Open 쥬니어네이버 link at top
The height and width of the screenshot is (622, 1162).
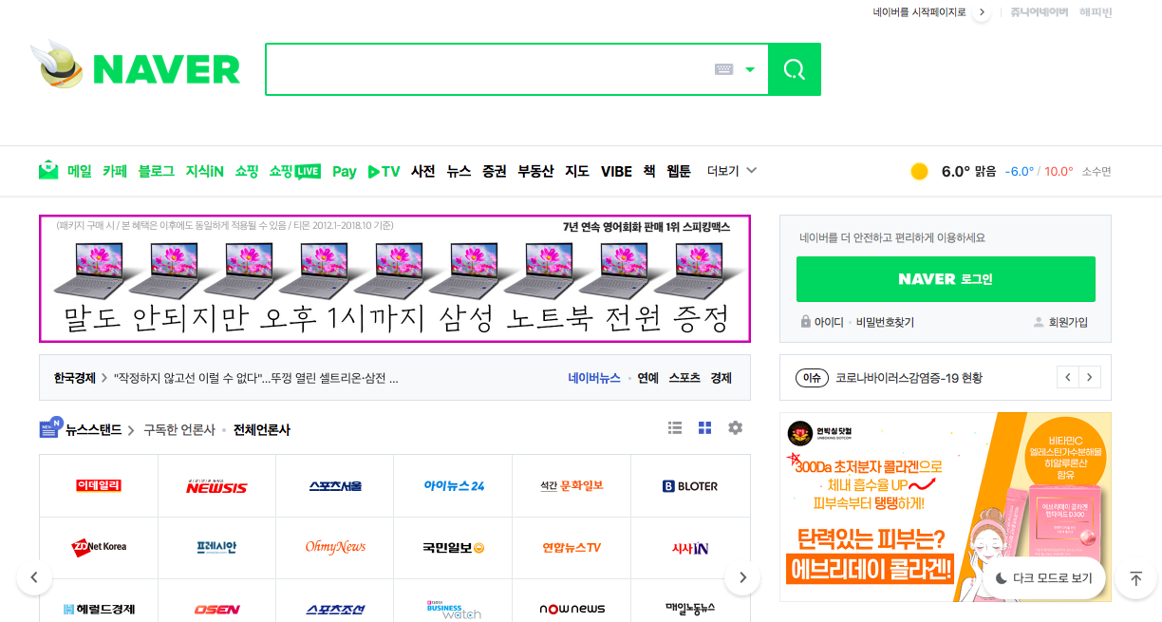click(x=1039, y=12)
